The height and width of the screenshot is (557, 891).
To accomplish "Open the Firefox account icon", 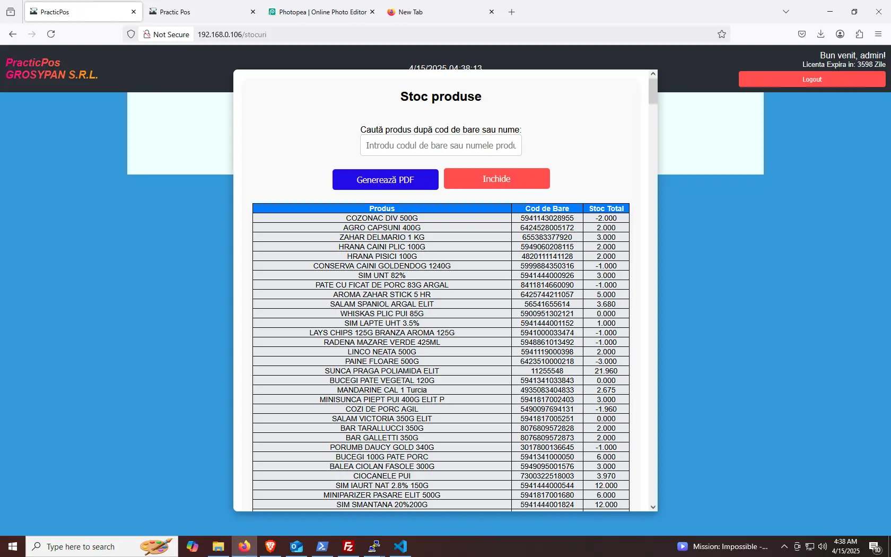I will (840, 34).
